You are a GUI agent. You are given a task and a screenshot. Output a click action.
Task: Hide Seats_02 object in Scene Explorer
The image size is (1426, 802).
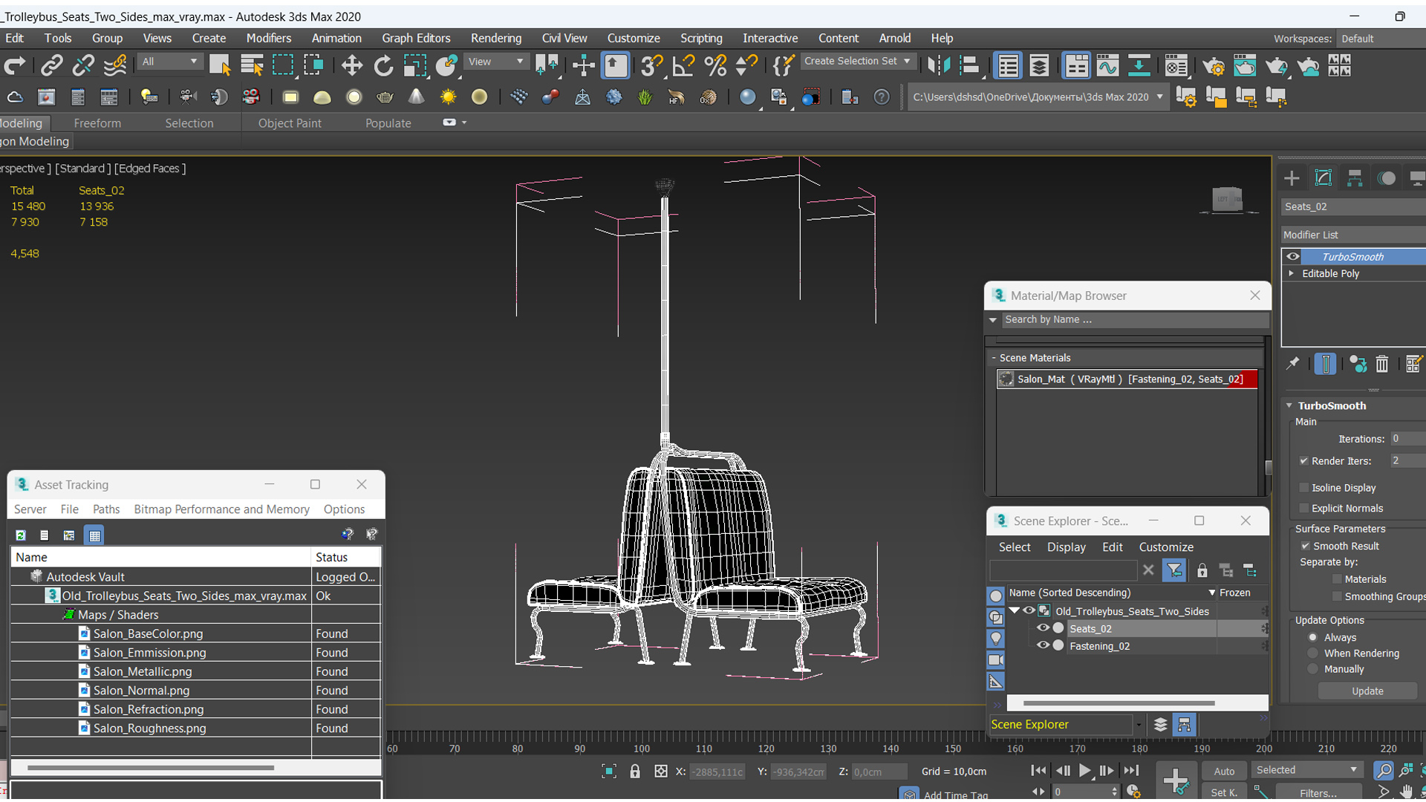(x=1043, y=628)
